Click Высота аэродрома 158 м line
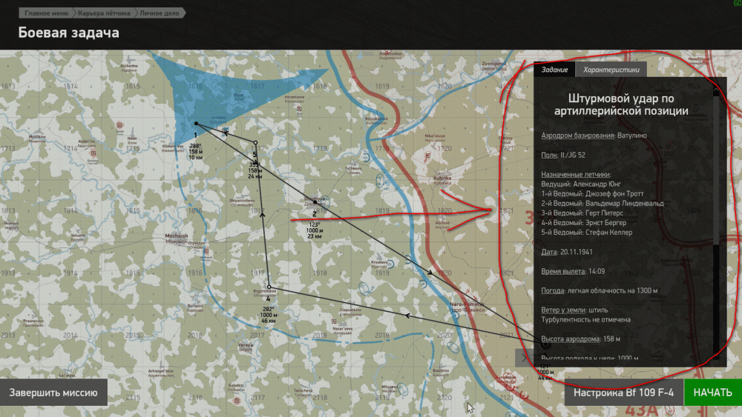 580,339
